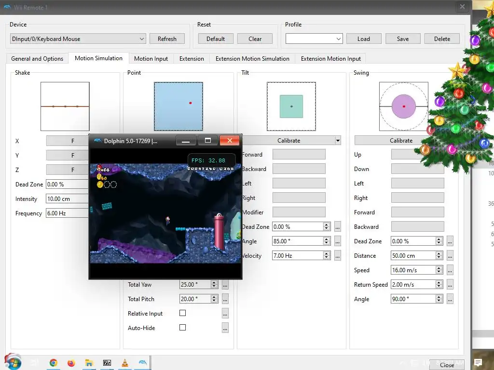Click the Shake Frequency value field

tap(68, 213)
